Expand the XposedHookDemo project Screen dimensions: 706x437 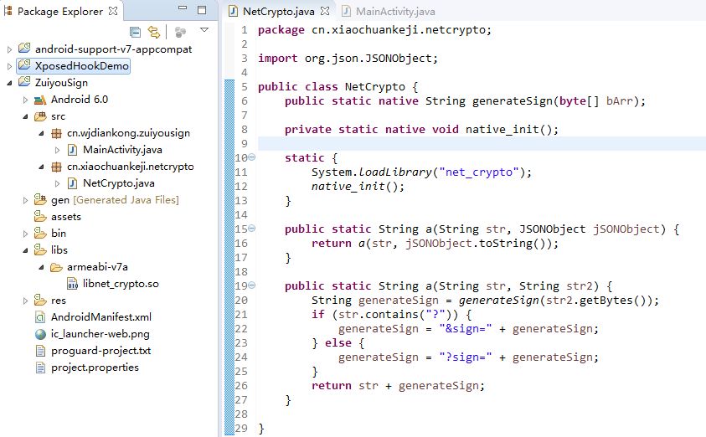[9, 66]
